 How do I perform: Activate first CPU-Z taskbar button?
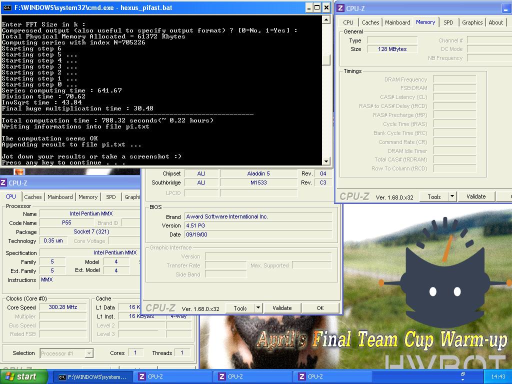pos(173,377)
